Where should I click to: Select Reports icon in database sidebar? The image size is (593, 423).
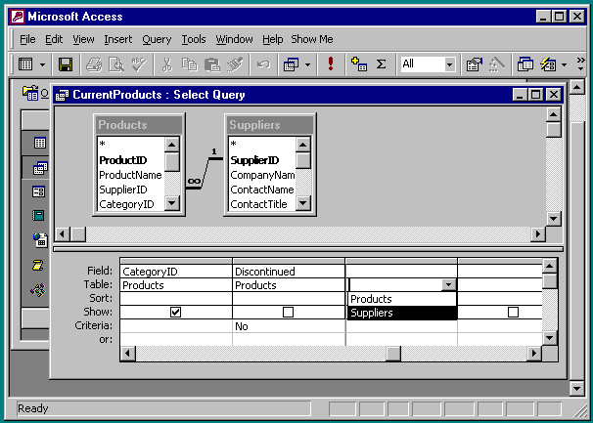tap(38, 216)
